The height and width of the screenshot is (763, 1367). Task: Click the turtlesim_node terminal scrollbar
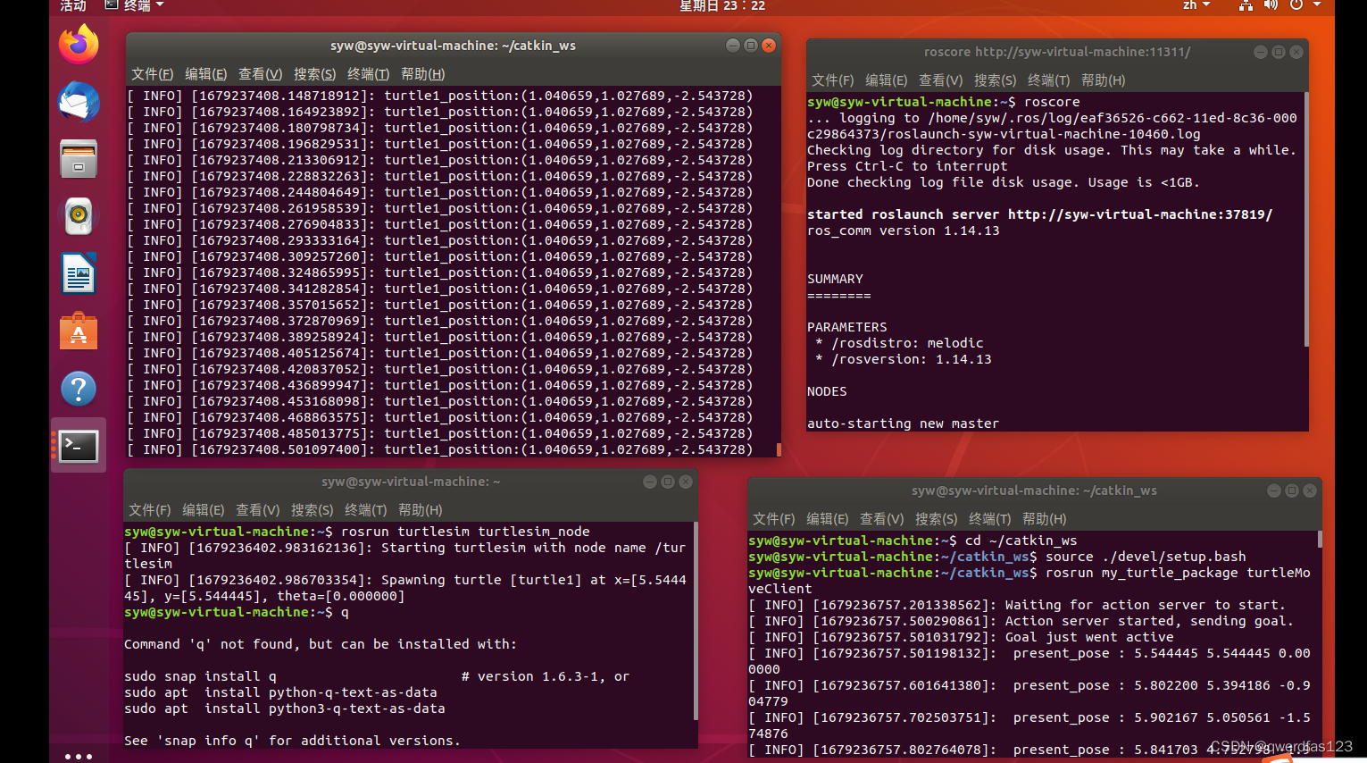coord(696,621)
